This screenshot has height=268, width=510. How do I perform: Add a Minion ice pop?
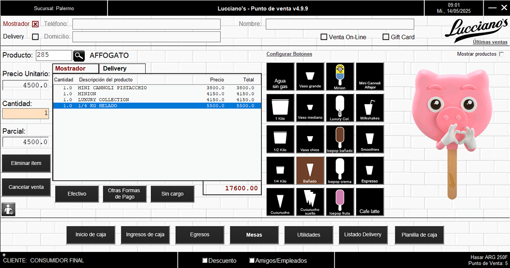point(340,77)
